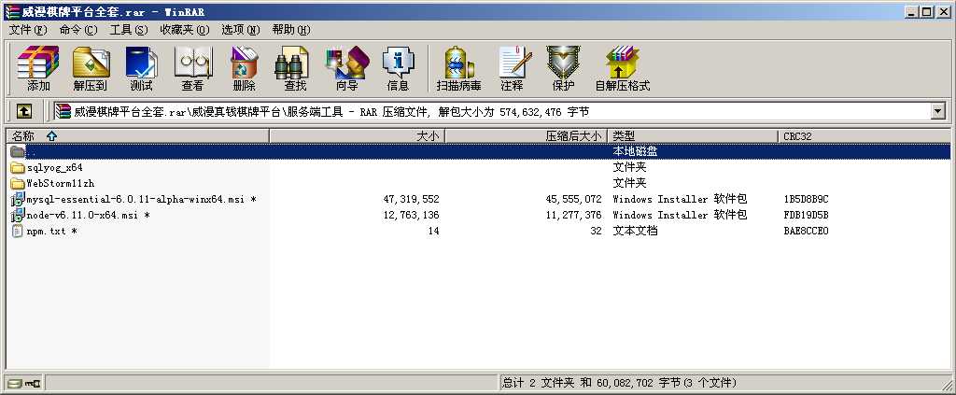Click the mysql-essential msi installer icon
Viewport: 956px width, 395px height.
click(x=18, y=199)
